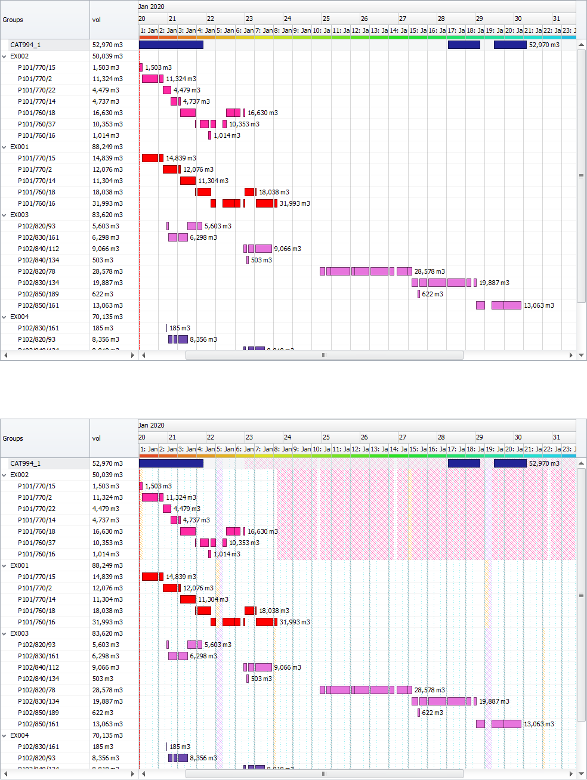Click the 28,578 m3 volume cell in upper panel
Screen dimensions: 587x780
pyautogui.click(x=114, y=271)
